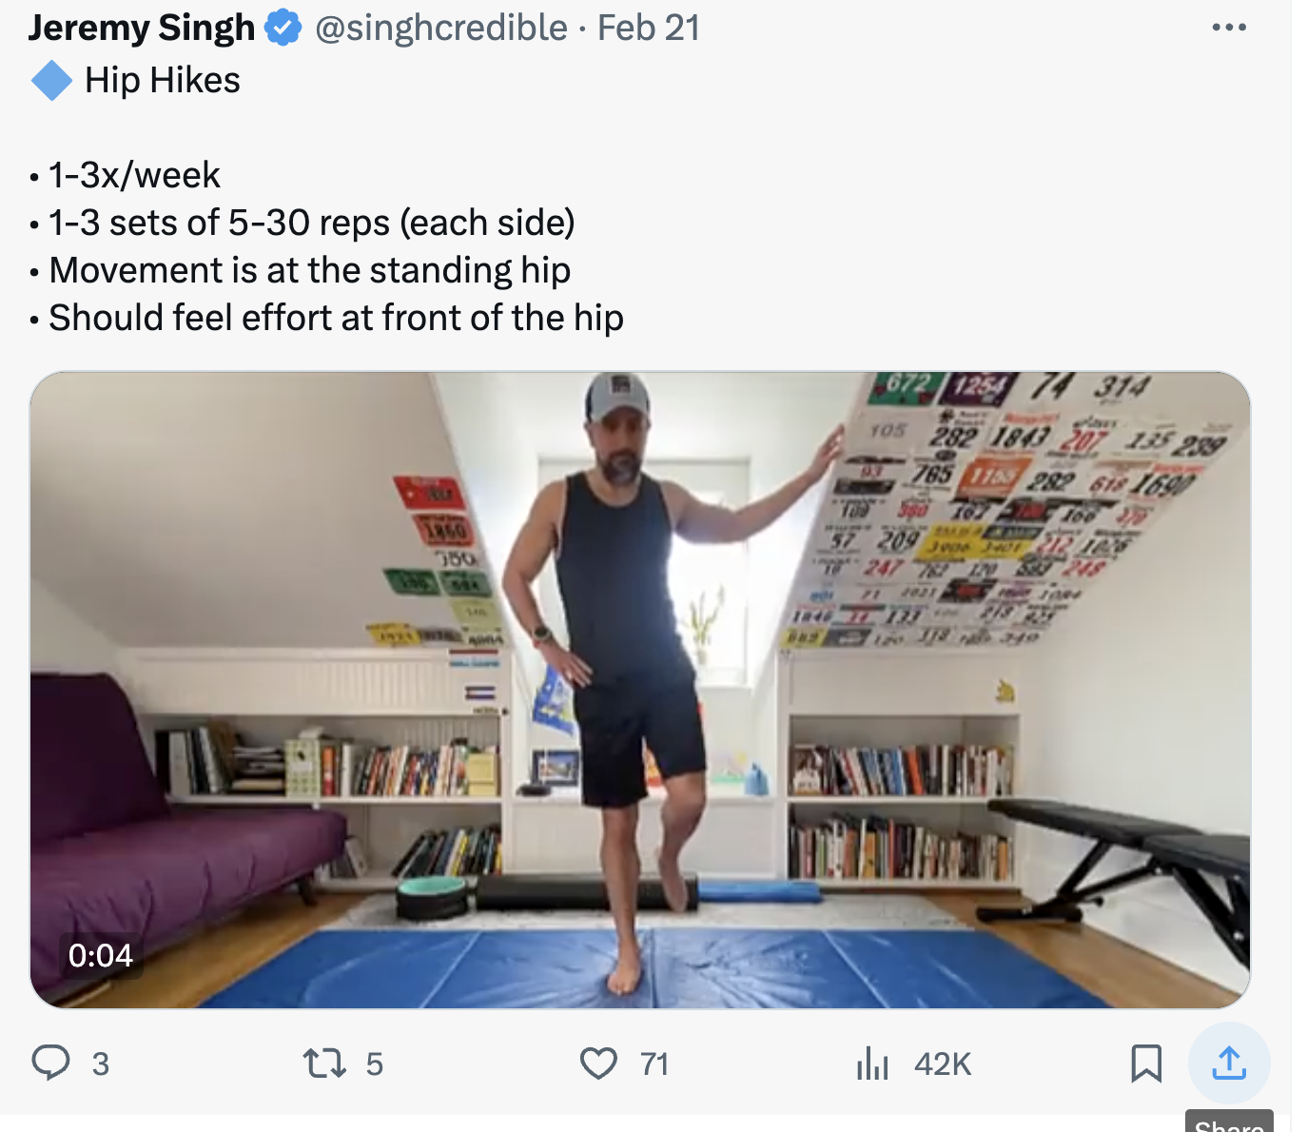Screen dimensions: 1307x1132
Task: Click the reply speech bubble icon
Action: click(x=51, y=1063)
